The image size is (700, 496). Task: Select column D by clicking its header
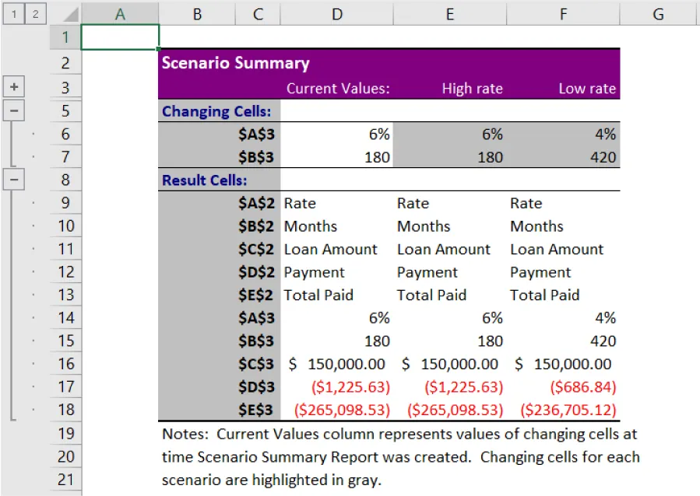click(x=336, y=13)
